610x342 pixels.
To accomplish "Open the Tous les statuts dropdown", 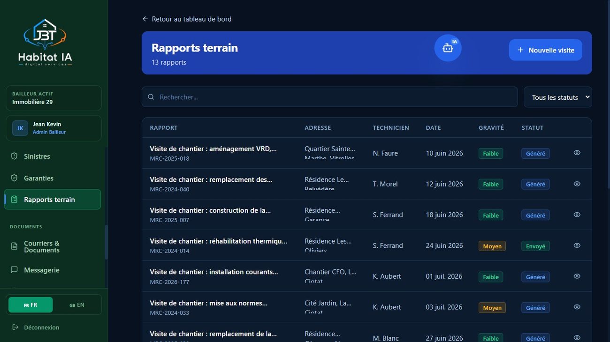I will click(558, 97).
